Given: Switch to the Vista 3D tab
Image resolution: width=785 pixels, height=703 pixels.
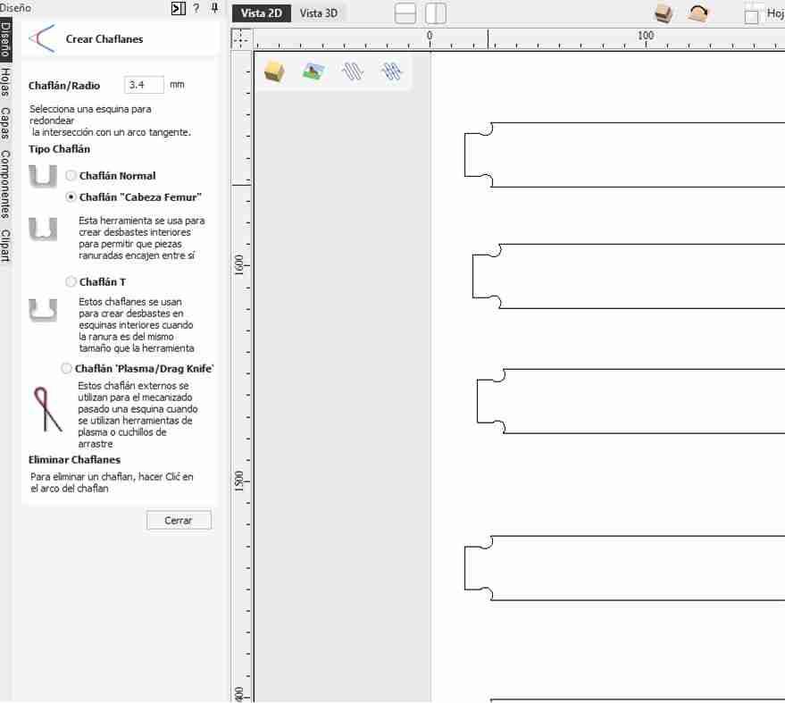Looking at the screenshot, I should click(x=319, y=13).
